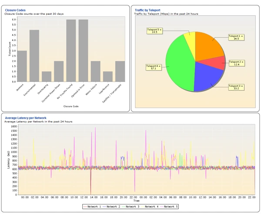The width and height of the screenshot is (261, 218).
Task: Click the red Teleport 2 pie slice
Action: click(215, 62)
